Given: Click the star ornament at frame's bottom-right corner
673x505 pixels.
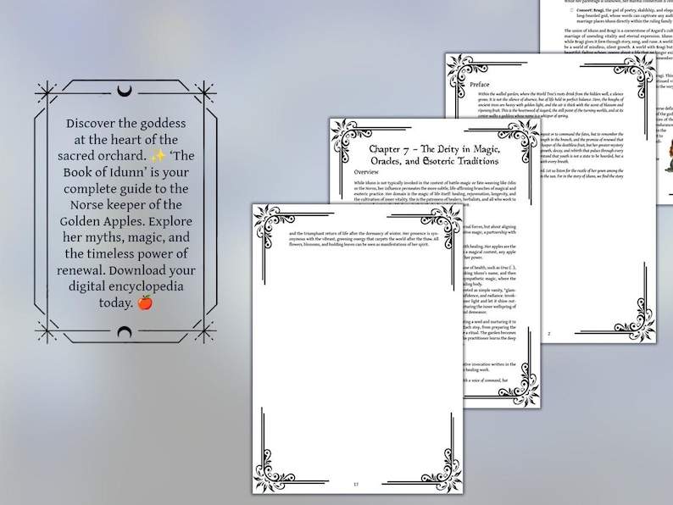Looking at the screenshot, I should (x=205, y=331).
